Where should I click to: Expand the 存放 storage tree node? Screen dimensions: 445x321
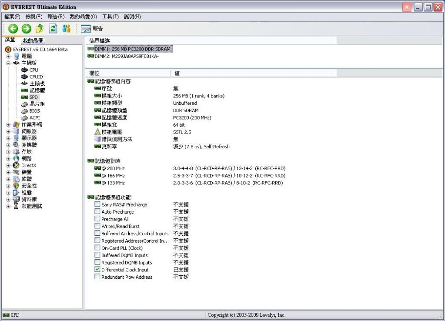tap(8, 151)
